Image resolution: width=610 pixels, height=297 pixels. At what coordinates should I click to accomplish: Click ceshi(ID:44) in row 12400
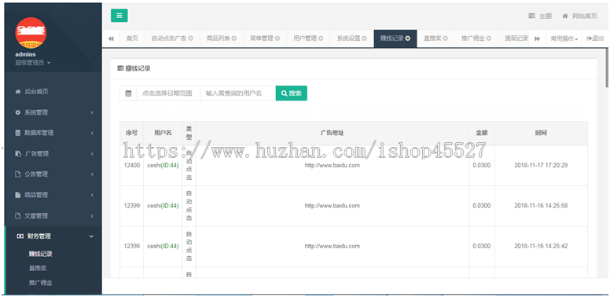click(163, 165)
